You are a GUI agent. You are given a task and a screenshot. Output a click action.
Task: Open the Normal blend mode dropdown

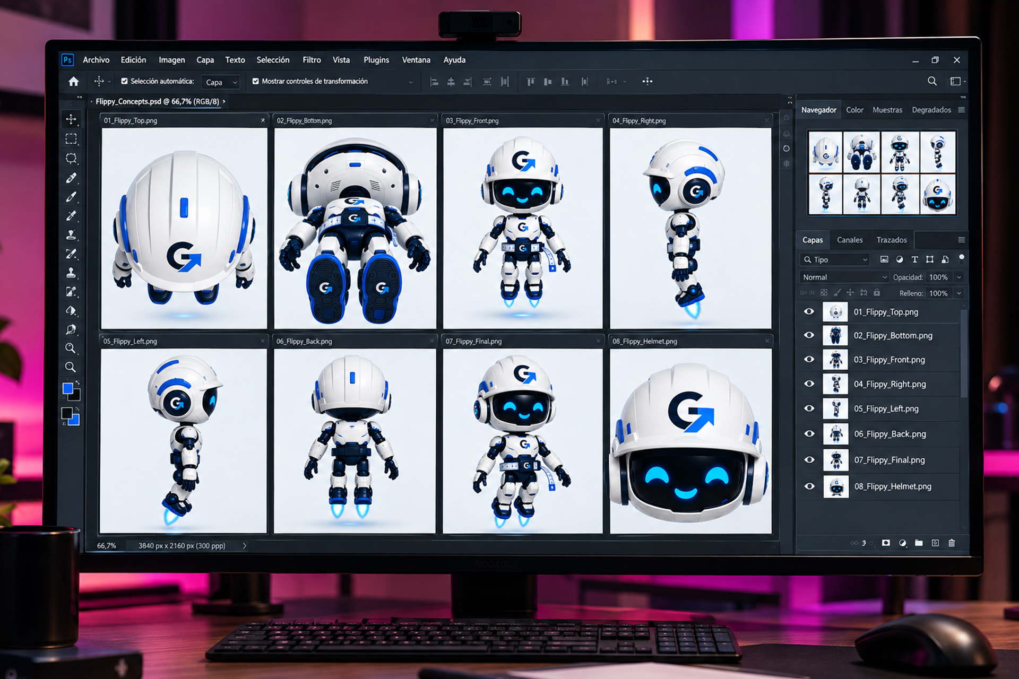(x=844, y=277)
